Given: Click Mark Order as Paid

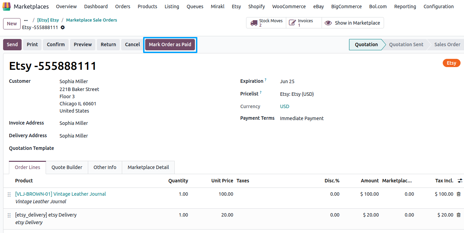Looking at the screenshot, I should tap(170, 44).
